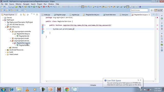Click the red square toolbar icon
The image size is (164, 92).
pos(44,7)
